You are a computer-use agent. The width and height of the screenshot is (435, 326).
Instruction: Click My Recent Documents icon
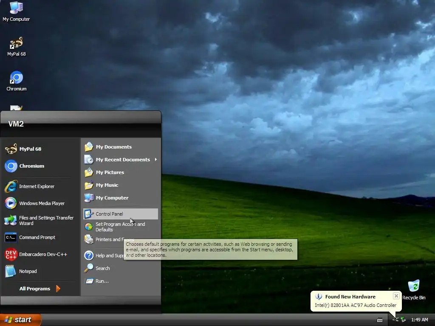[x=89, y=160]
